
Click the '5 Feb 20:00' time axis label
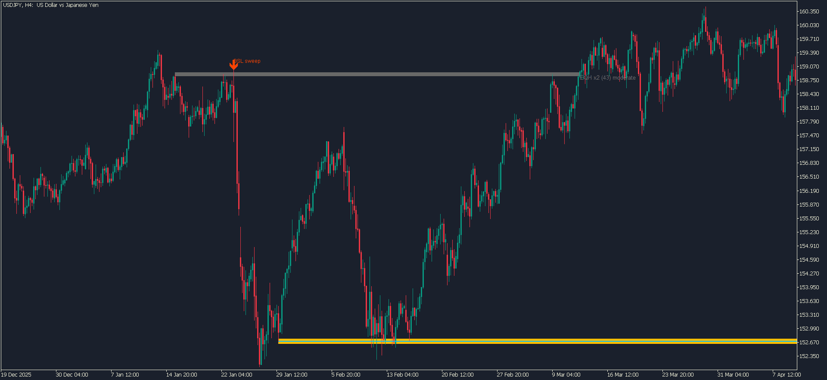point(345,375)
